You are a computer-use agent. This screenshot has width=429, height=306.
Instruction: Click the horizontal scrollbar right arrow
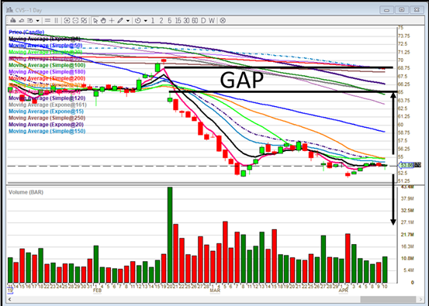tap(420, 300)
